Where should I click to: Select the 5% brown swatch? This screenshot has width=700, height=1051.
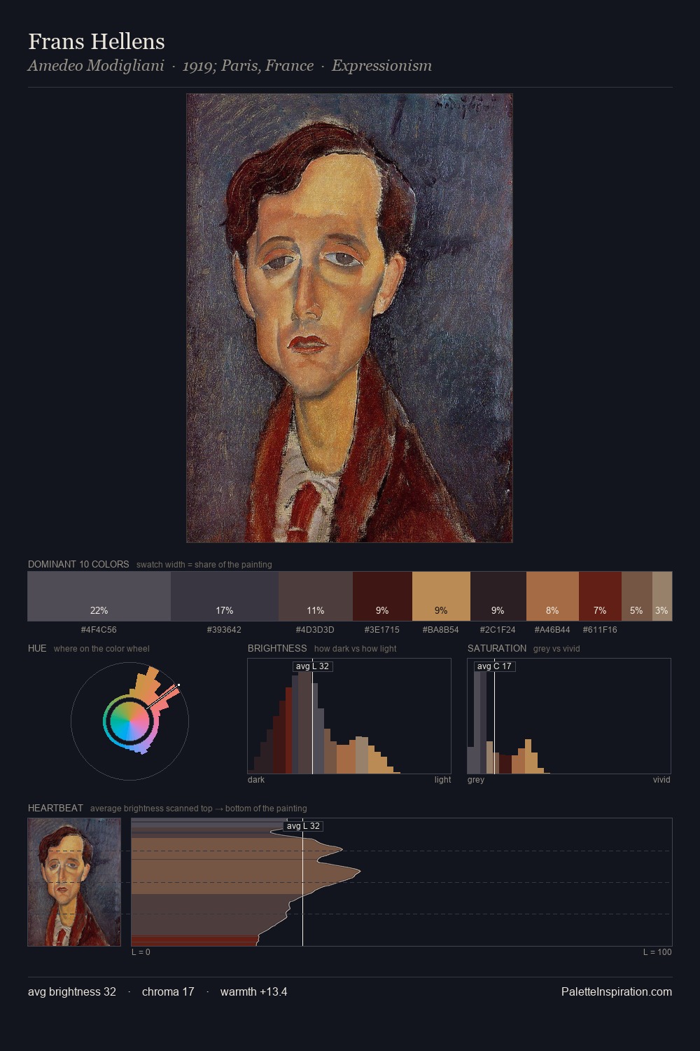[x=637, y=596]
